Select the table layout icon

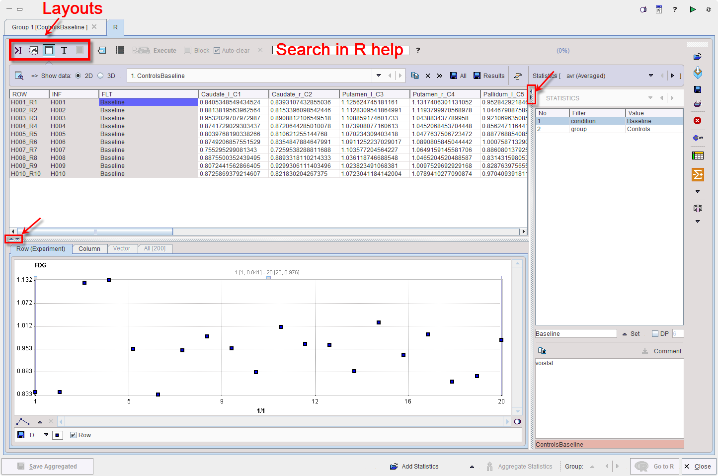pos(49,50)
